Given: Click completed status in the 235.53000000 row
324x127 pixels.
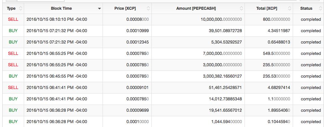Looking at the screenshot, I should click(311, 76).
